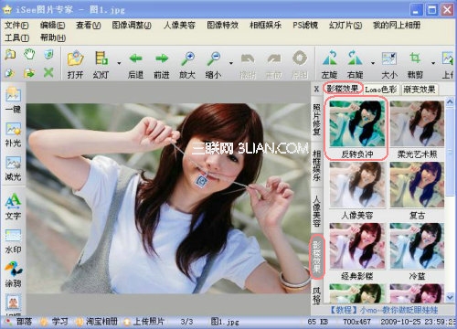Add a 水印 watermark
The width and height of the screenshot is (457, 329).
(x=13, y=241)
